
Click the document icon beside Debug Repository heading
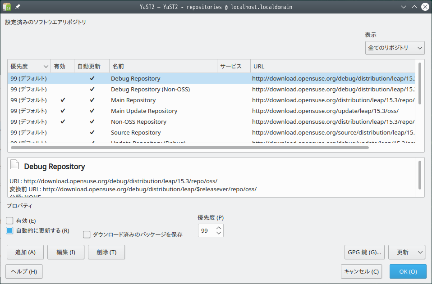point(14,164)
